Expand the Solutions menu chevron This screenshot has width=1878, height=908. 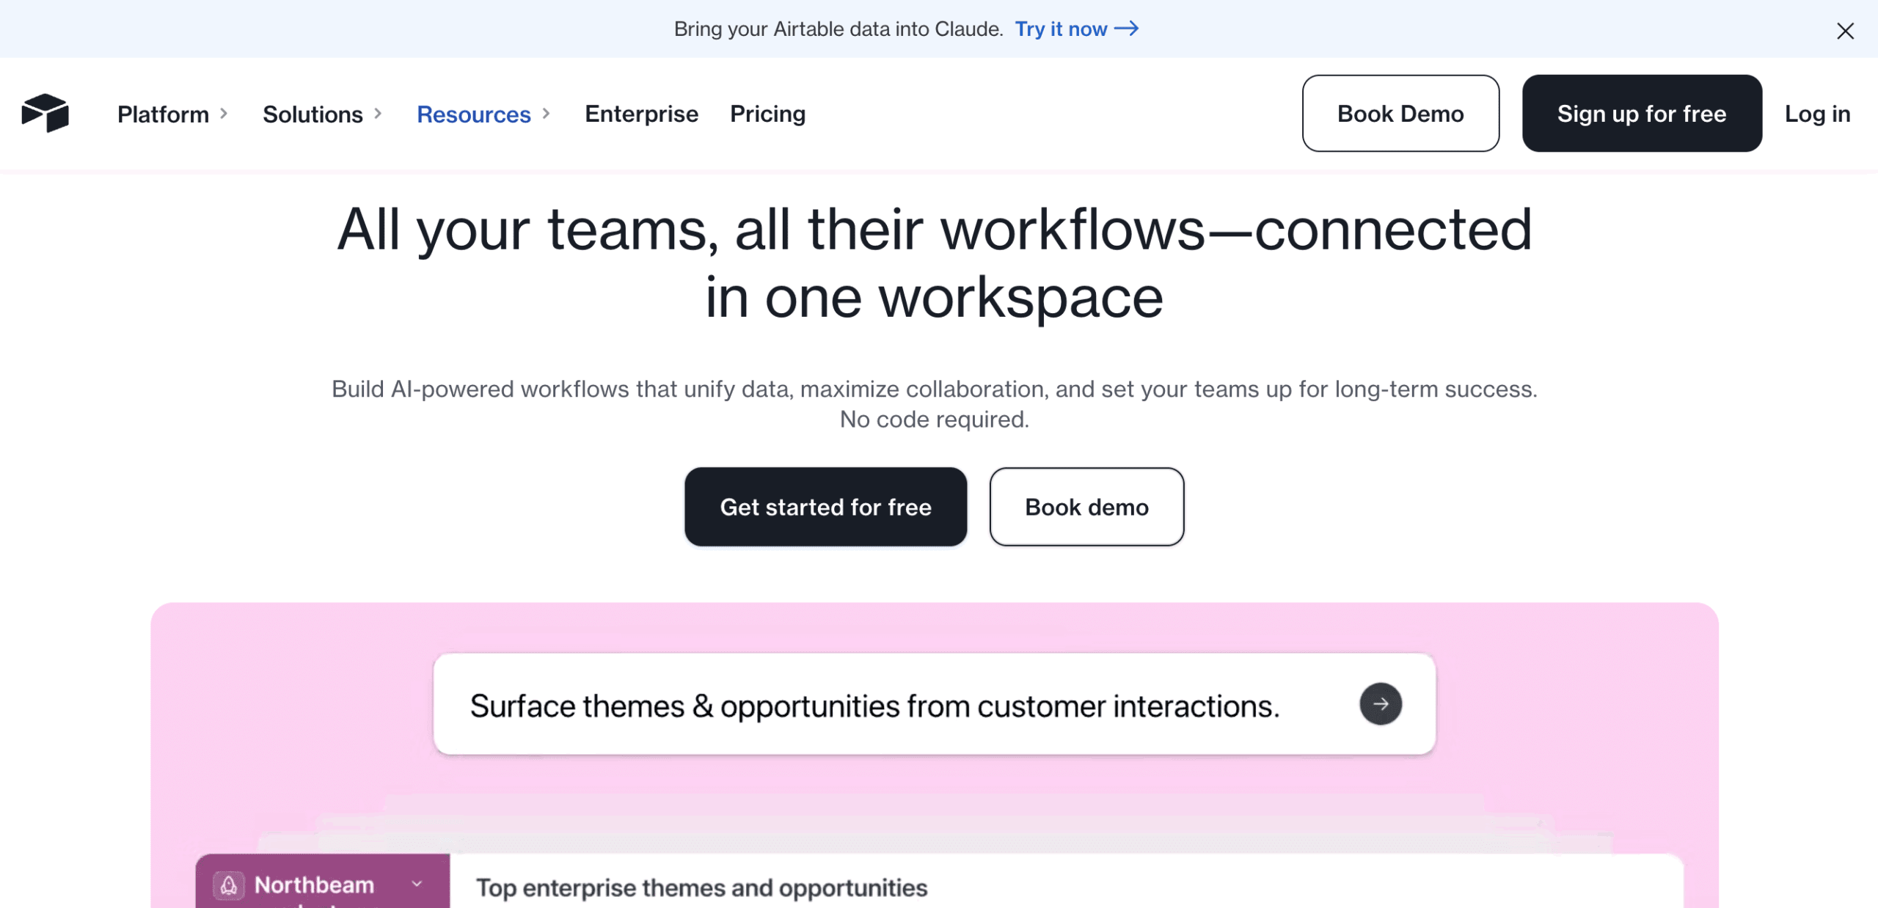tap(378, 114)
